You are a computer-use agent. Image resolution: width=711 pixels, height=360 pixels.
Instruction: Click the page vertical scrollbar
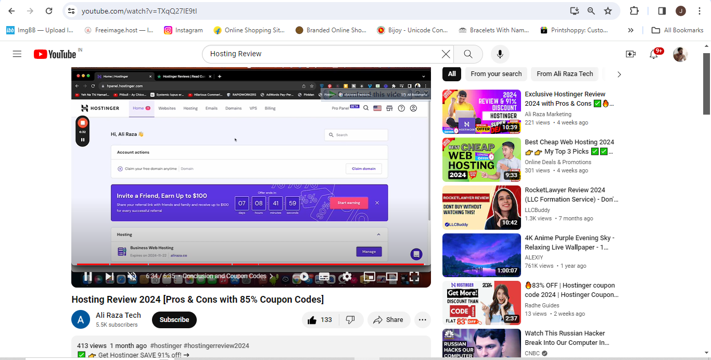tap(706, 83)
